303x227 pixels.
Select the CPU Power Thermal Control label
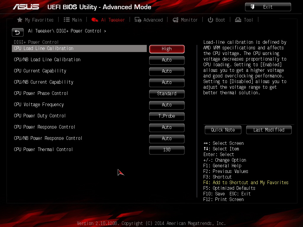(x=43, y=149)
